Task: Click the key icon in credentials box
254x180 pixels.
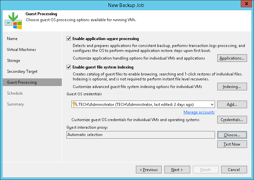Action: click(x=74, y=105)
